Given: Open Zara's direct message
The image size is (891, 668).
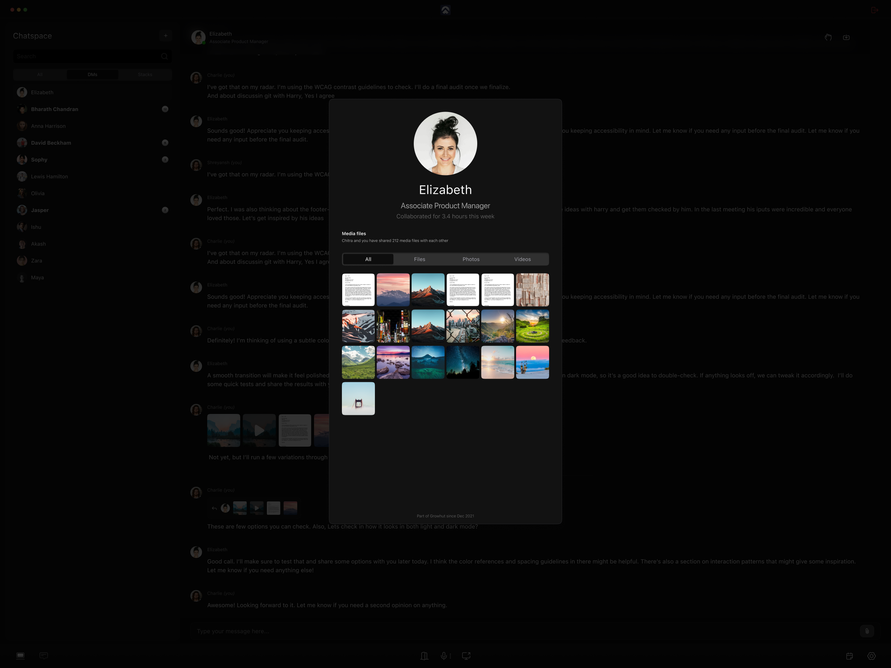Looking at the screenshot, I should coord(93,261).
